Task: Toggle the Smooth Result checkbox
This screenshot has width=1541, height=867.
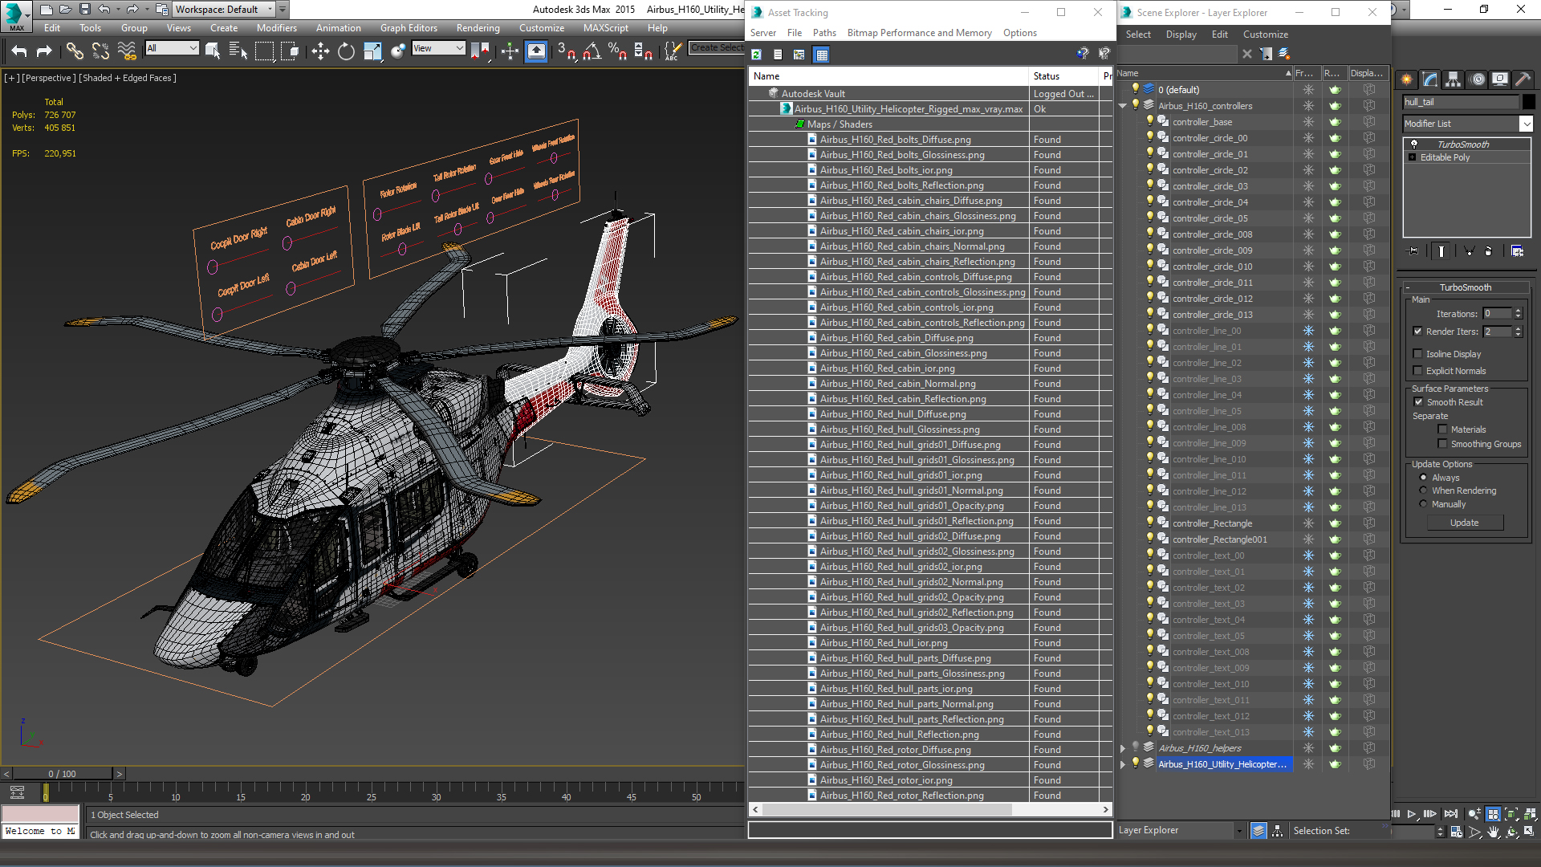Action: tap(1418, 402)
